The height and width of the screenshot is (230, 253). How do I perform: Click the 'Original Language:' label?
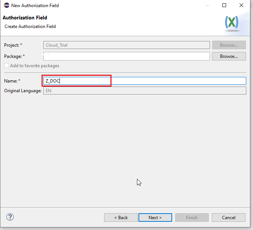point(23,91)
